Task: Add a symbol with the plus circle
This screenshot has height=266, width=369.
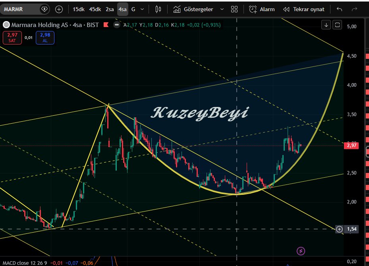Action: coord(59,9)
